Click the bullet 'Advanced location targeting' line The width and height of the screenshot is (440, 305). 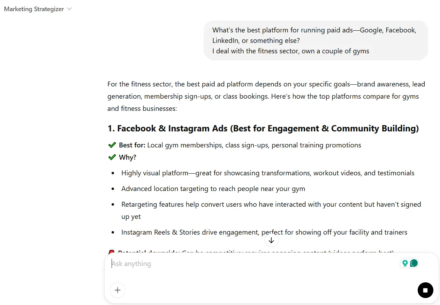213,189
